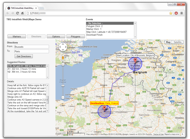Click the red Opera extension icon
This screenshot has width=190, height=139.
coord(176,13)
